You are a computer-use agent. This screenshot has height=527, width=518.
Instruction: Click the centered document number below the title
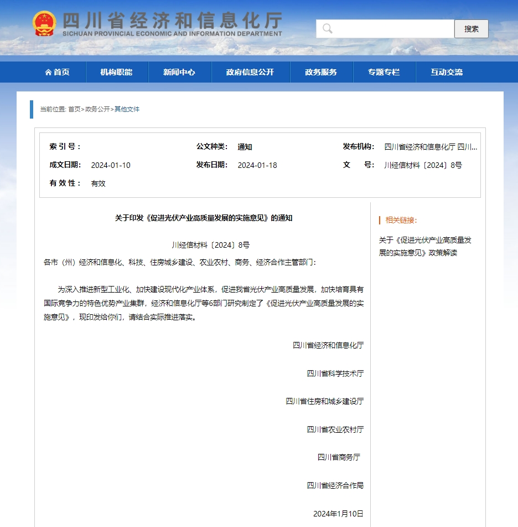211,245
